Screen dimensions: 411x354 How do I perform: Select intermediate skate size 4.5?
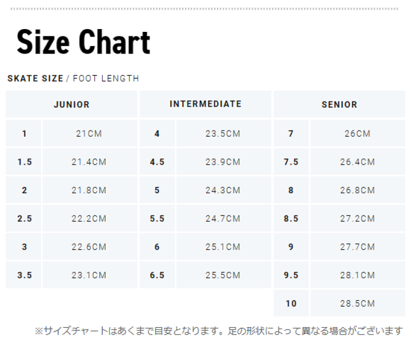click(x=158, y=161)
